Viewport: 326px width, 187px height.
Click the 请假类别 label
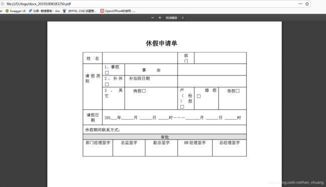(x=93, y=78)
